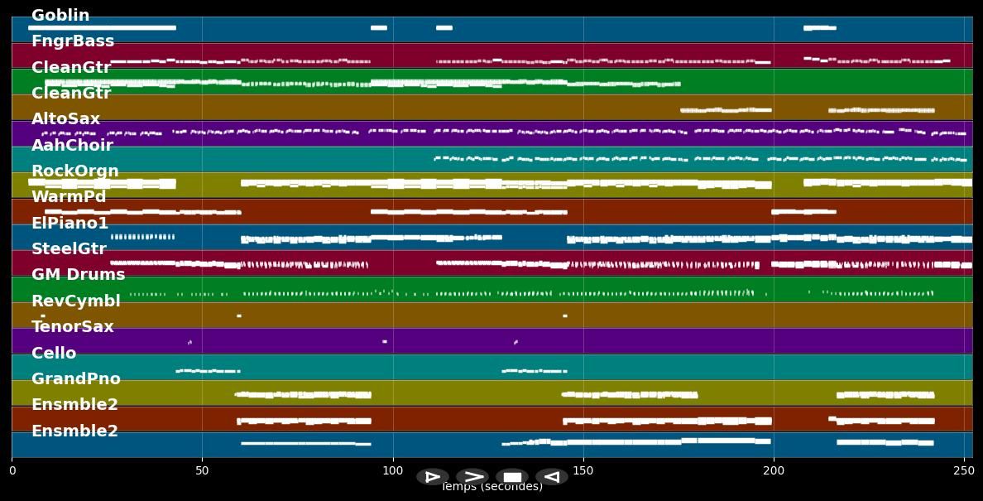
Task: Click the Stop playback icon
Action: click(512, 476)
